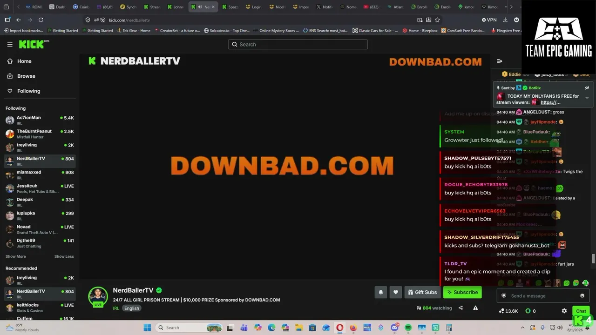The height and width of the screenshot is (335, 596).
Task: Click the green Kicks 0 balance icon
Action: click(528, 311)
